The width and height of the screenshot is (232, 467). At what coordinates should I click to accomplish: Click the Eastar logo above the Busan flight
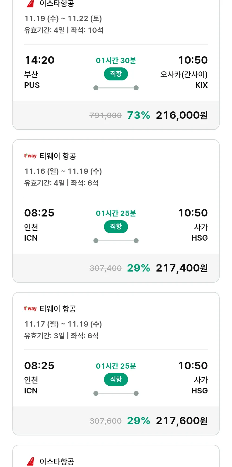click(30, 3)
